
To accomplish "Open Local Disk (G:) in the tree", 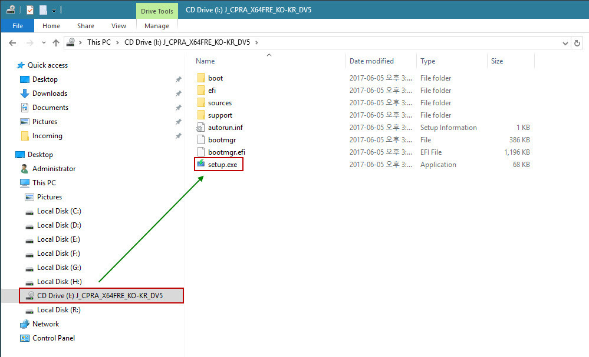I will 59,268.
